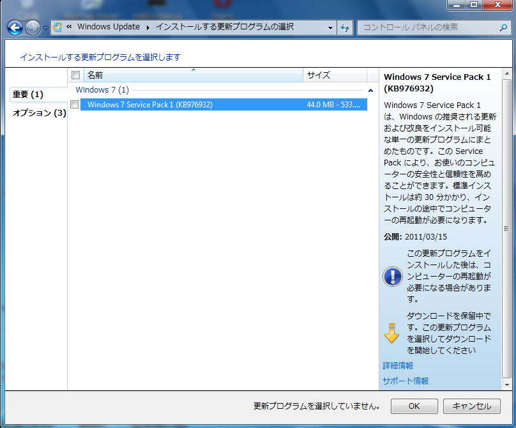Go back with the blue back arrow
The image size is (516, 428).
(x=15, y=27)
